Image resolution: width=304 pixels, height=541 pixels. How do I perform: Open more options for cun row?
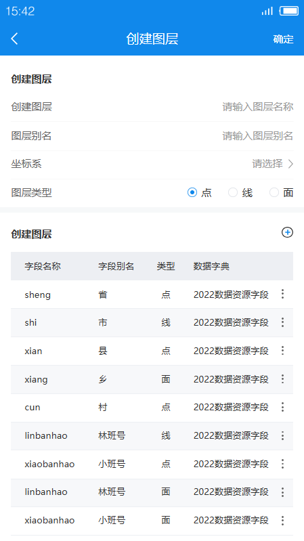coord(282,407)
